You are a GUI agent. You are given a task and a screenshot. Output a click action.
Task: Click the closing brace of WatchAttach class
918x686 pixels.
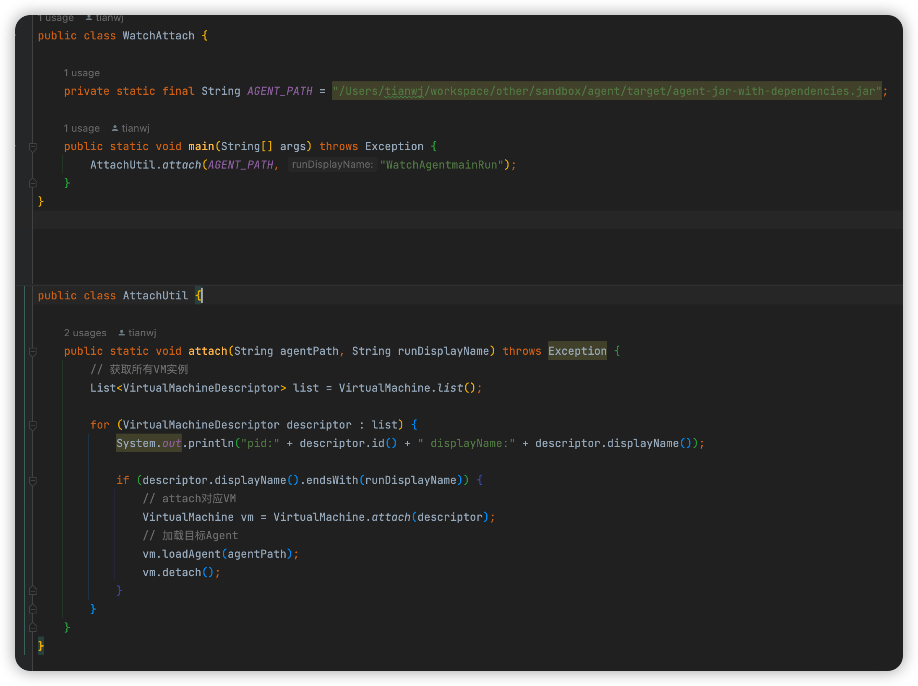click(41, 202)
